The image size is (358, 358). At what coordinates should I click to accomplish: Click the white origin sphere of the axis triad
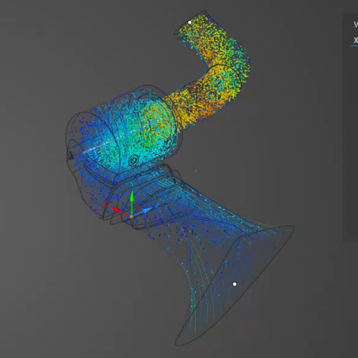[132, 217]
